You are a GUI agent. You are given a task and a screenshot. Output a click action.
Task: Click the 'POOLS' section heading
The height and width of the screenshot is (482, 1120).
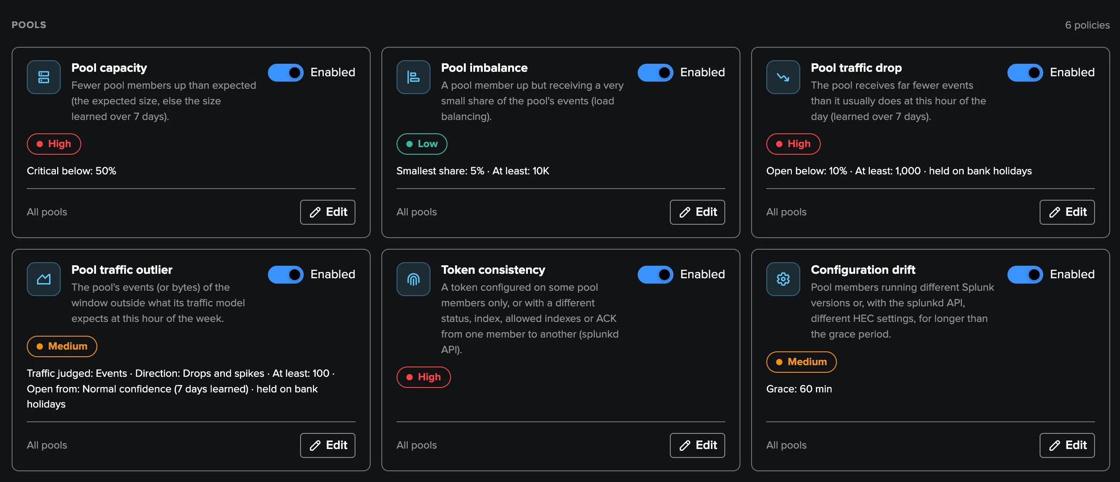29,25
